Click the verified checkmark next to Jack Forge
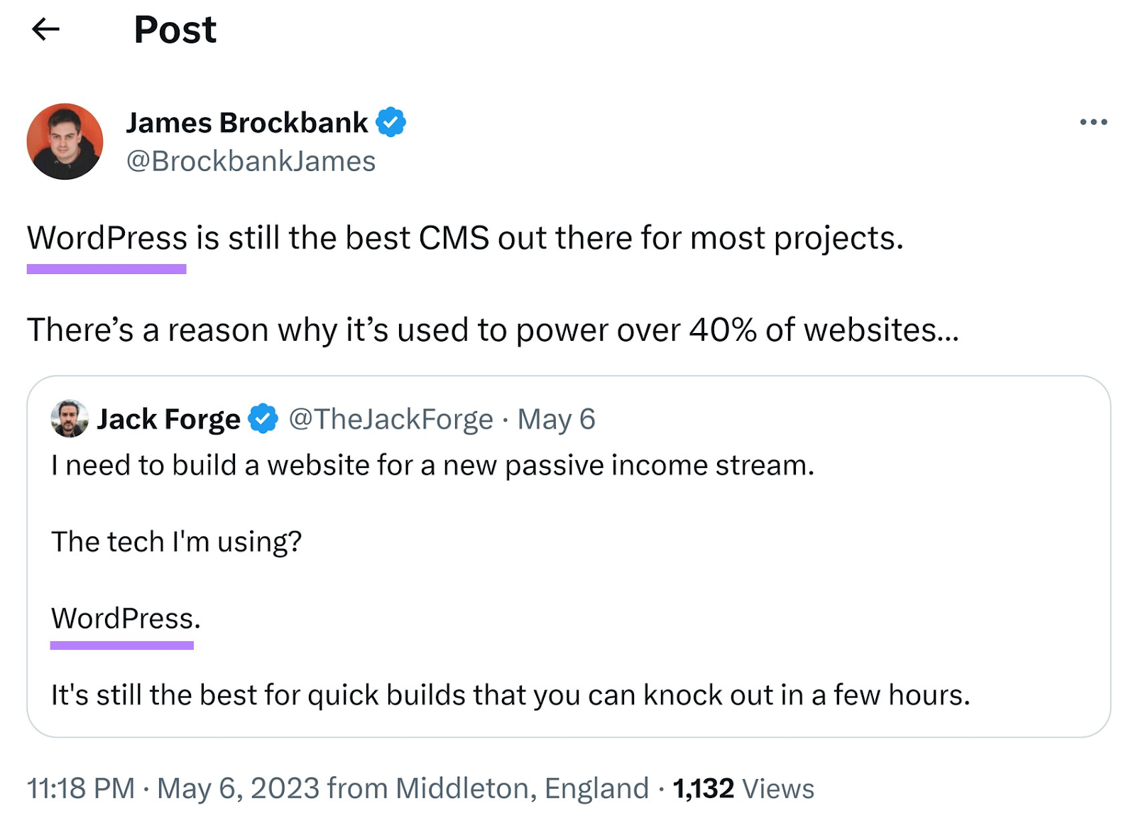1136x823 pixels. [263, 419]
